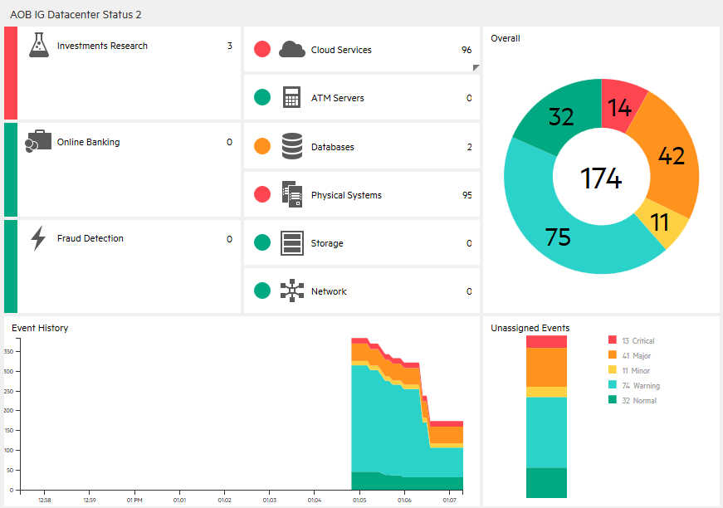Click the Investments Research count 3

click(230, 46)
